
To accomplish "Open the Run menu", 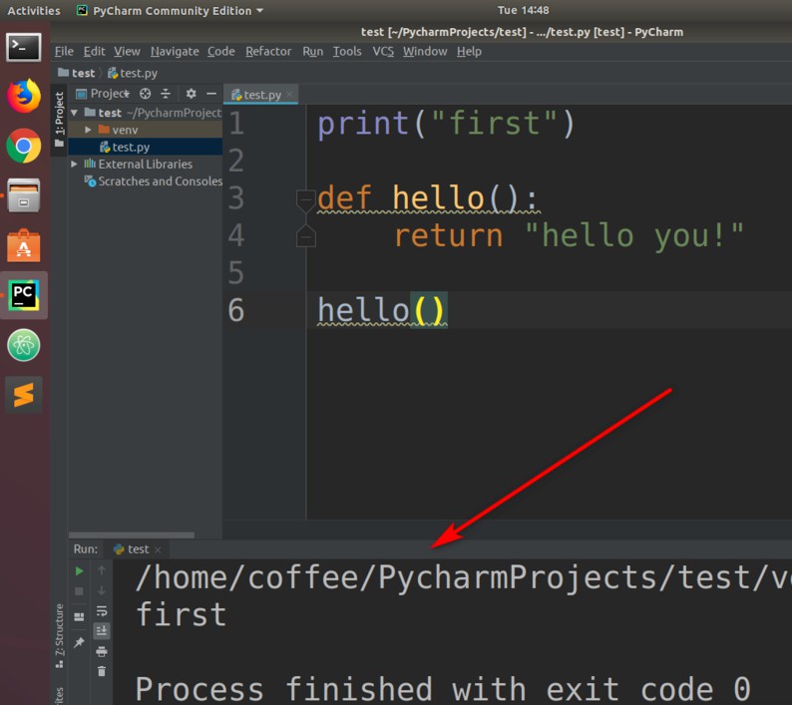I will (x=312, y=52).
